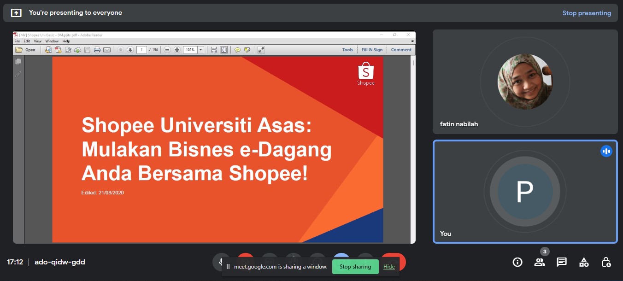The height and width of the screenshot is (281, 623).
Task: Click the blue audio indicator on your tile
Action: coord(606,151)
